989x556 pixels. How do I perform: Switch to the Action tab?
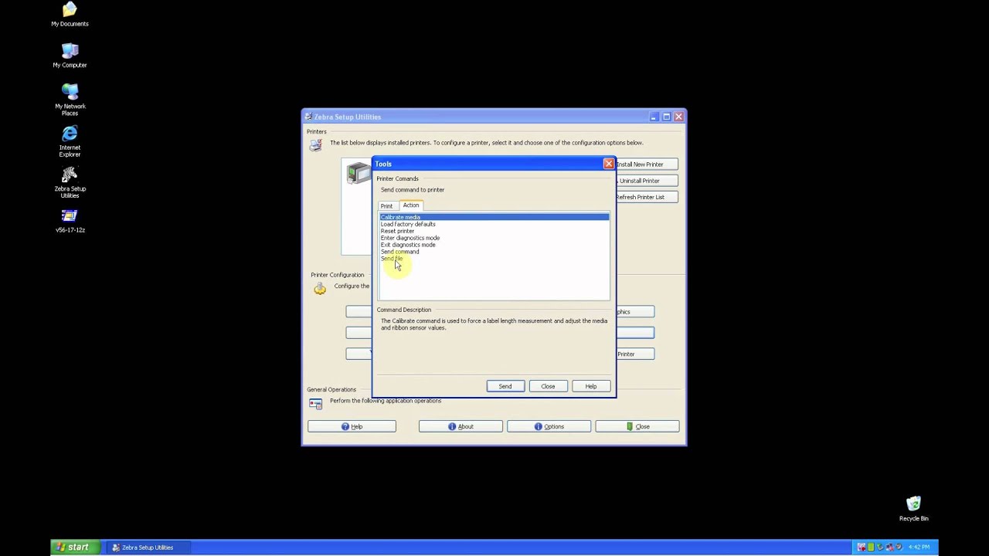pos(410,205)
